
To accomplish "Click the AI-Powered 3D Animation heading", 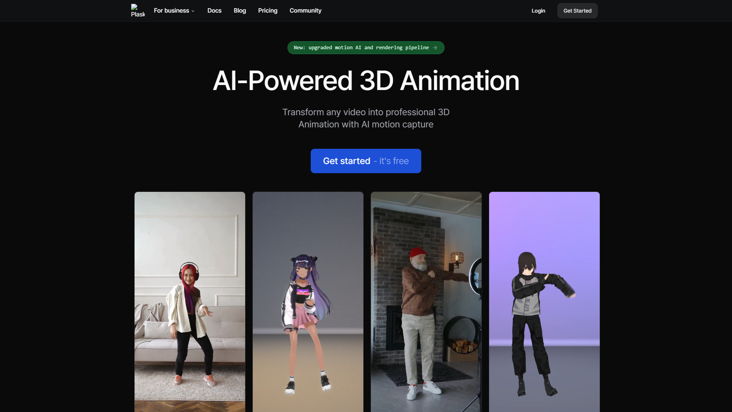I will (366, 81).
